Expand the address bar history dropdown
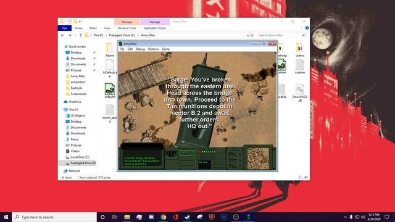 pos(247,35)
